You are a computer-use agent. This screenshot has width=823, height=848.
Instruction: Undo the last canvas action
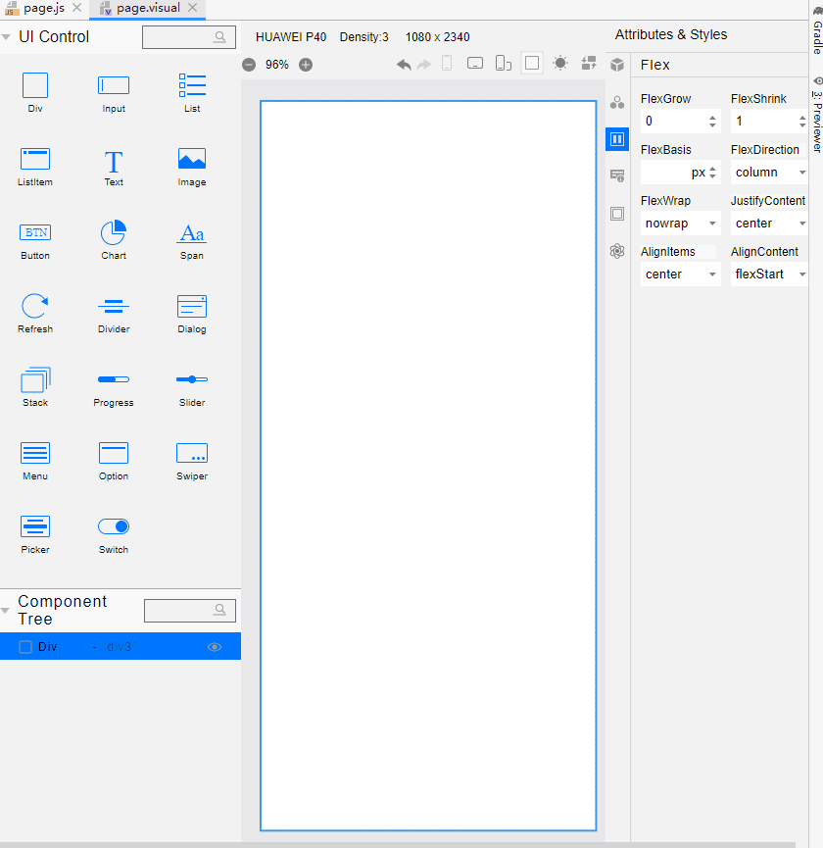404,65
